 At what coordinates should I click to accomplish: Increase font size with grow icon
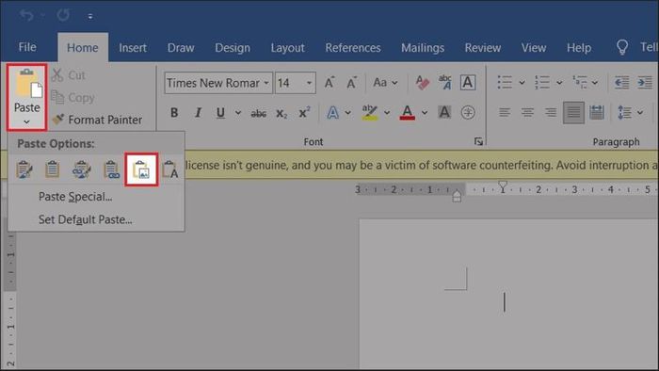[x=329, y=82]
